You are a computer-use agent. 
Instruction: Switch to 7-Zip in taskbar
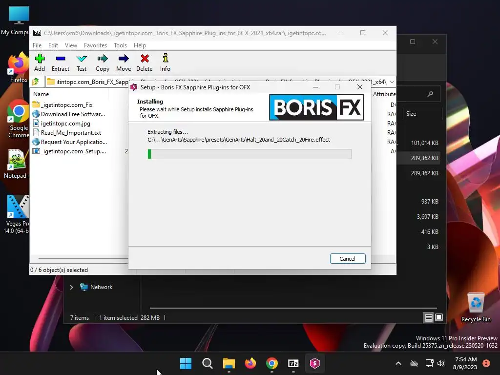[293, 363]
